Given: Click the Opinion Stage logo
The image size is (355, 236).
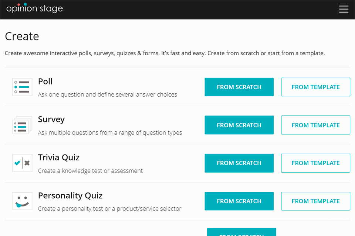Looking at the screenshot, I should (35, 8).
